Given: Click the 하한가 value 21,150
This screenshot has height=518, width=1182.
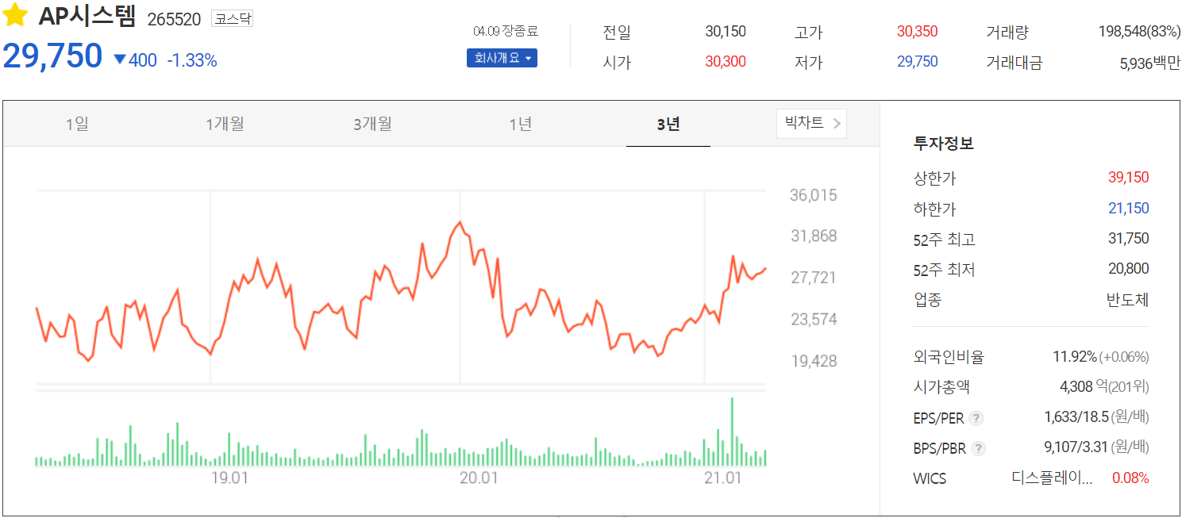Looking at the screenshot, I should (x=1128, y=209).
